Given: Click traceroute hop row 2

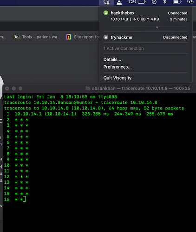Looking at the screenshot, I should tap(17, 120).
